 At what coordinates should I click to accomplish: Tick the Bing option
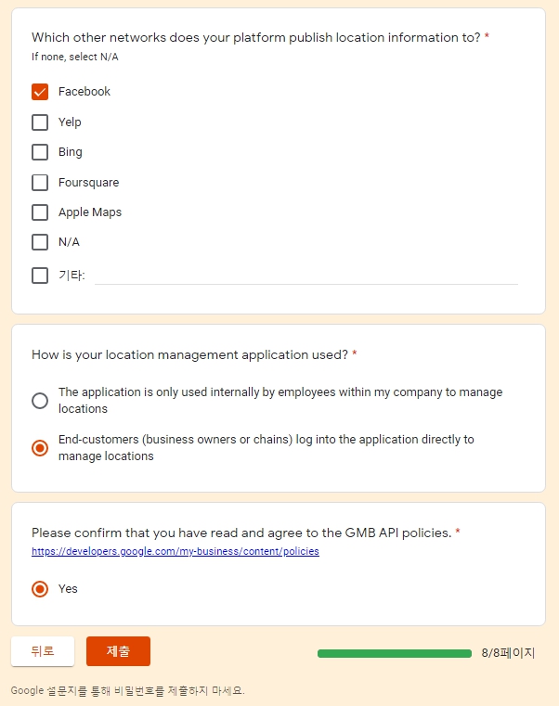click(40, 152)
